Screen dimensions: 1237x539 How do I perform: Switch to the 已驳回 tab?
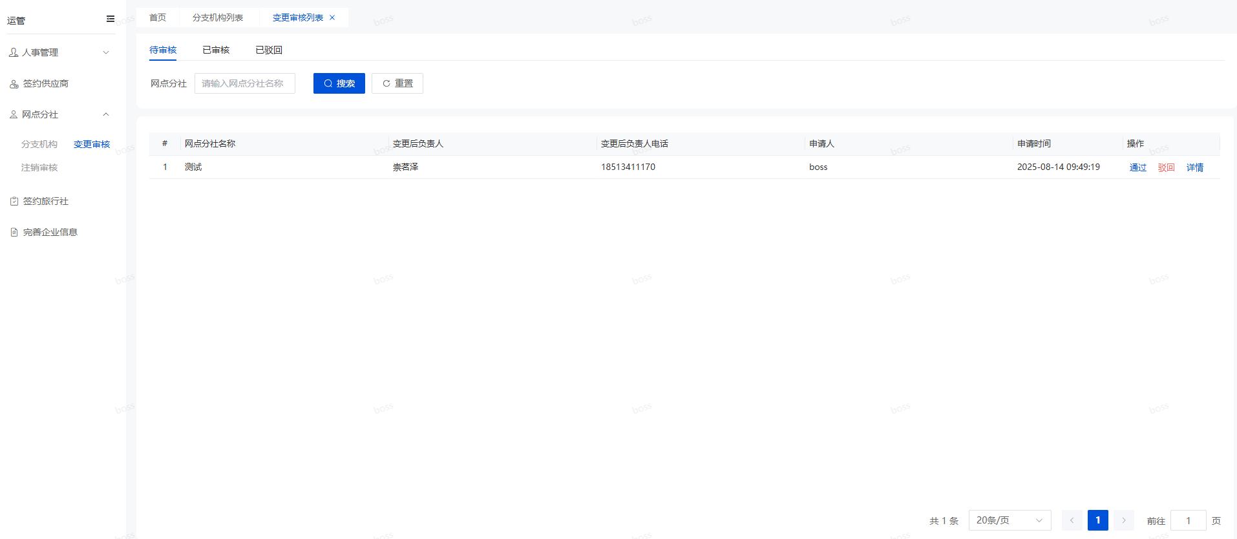[269, 50]
